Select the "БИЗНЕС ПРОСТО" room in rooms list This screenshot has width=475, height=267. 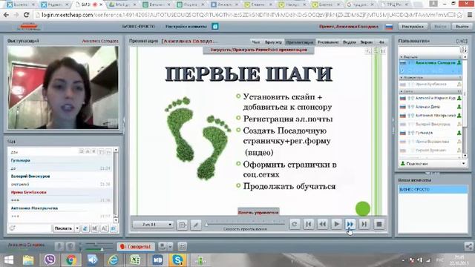[x=433, y=190]
